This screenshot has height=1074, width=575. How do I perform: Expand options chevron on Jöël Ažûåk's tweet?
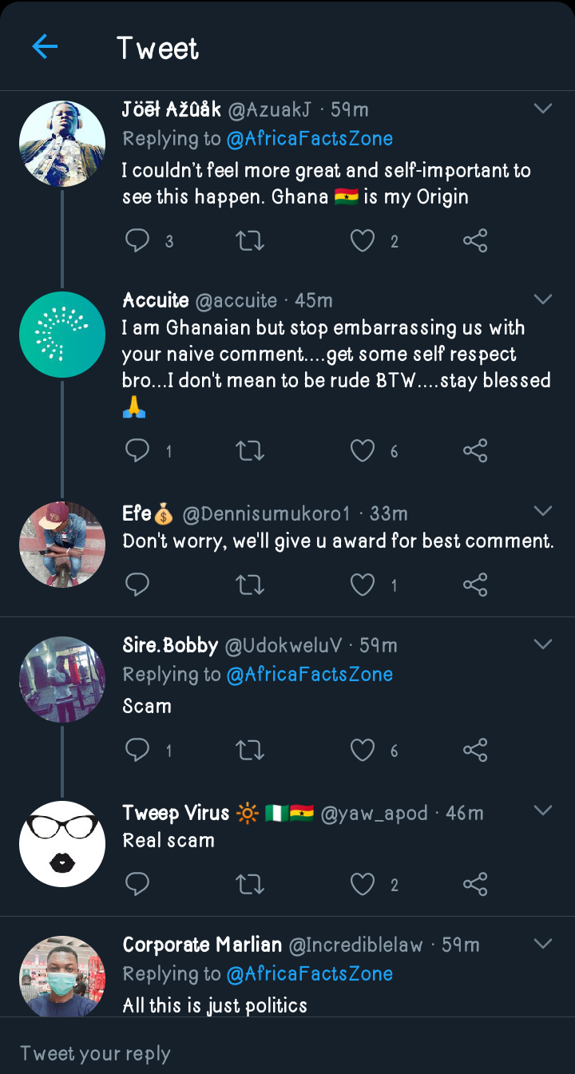543,109
